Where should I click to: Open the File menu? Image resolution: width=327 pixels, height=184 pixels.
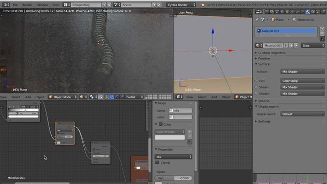(15, 5)
